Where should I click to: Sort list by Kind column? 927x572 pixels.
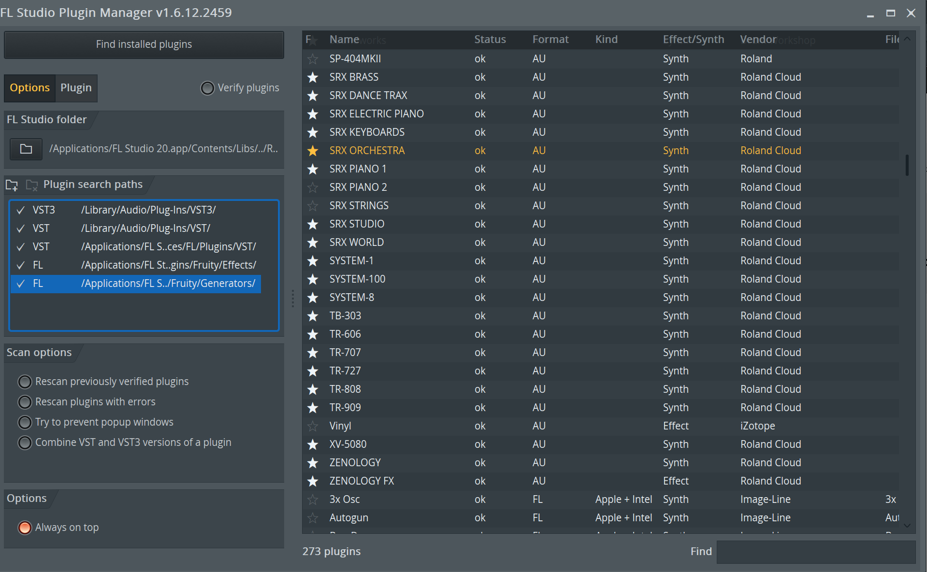[x=607, y=40]
